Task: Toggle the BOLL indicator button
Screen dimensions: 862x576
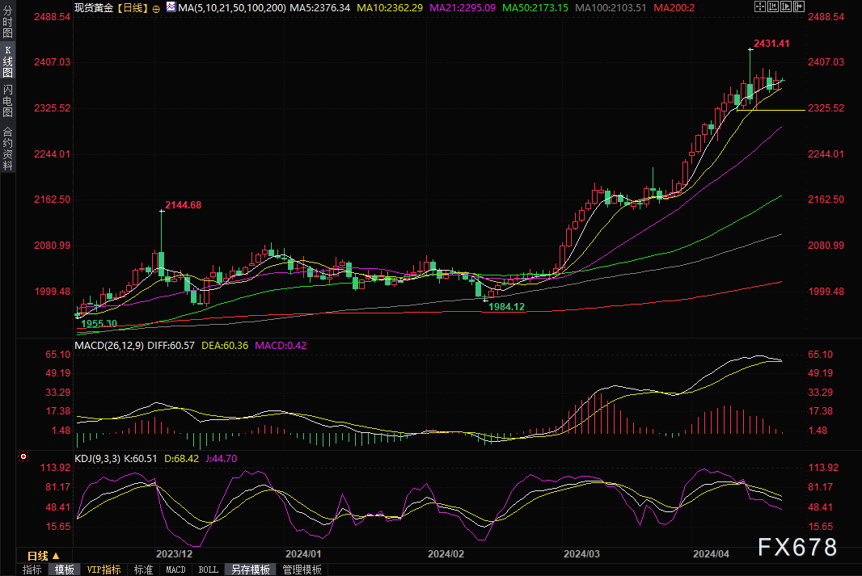Action: (208, 570)
